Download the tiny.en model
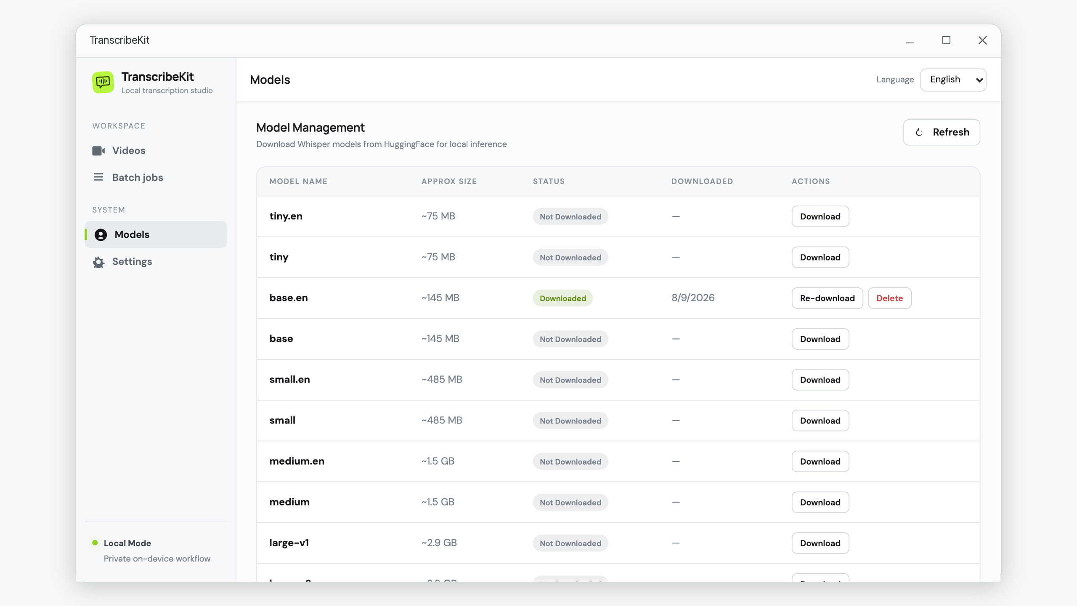 tap(820, 216)
